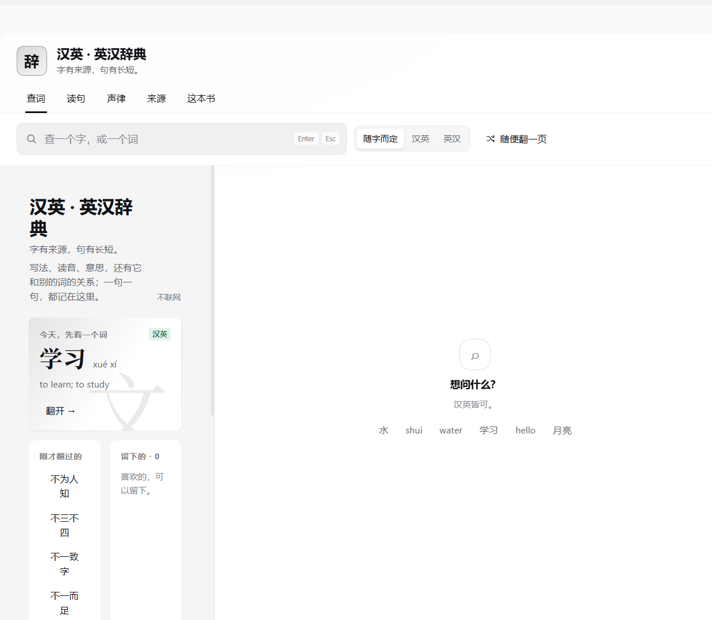Try the 学习 suggestion chip
The image size is (712, 620).
489,431
